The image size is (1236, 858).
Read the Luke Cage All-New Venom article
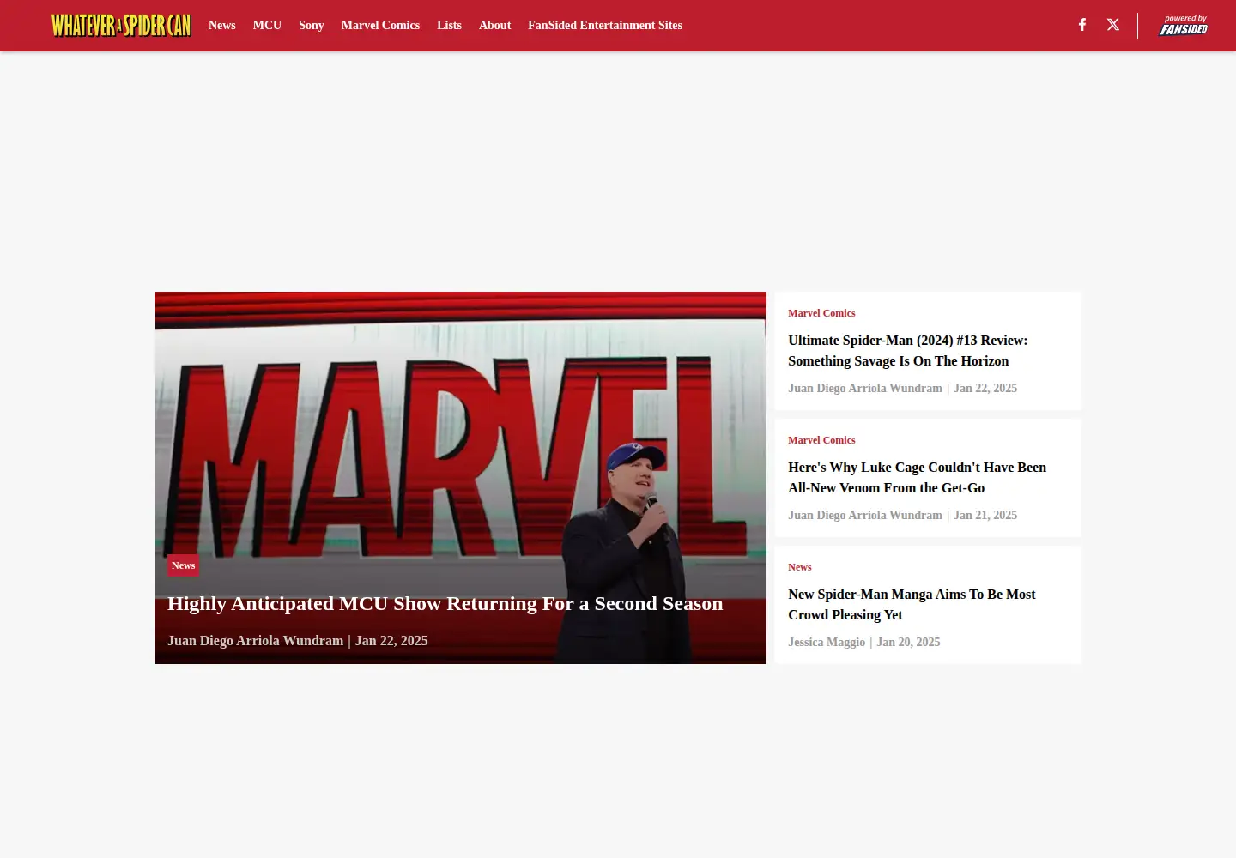click(x=917, y=478)
